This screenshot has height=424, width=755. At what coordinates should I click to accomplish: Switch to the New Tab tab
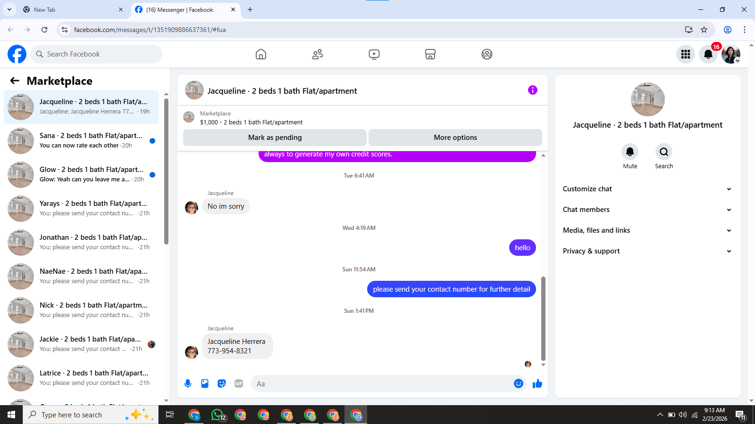click(73, 9)
